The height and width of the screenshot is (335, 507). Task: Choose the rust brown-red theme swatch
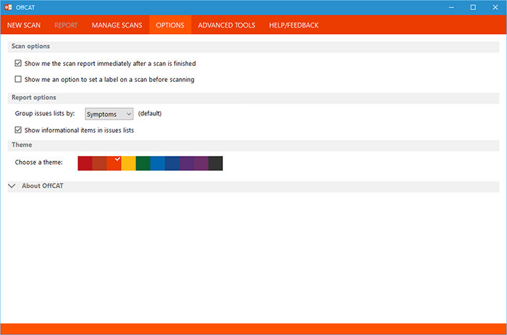tap(100, 163)
